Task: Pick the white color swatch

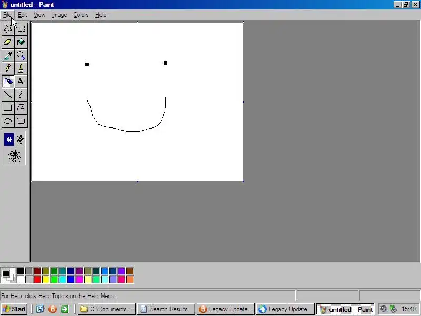Action: (20, 280)
